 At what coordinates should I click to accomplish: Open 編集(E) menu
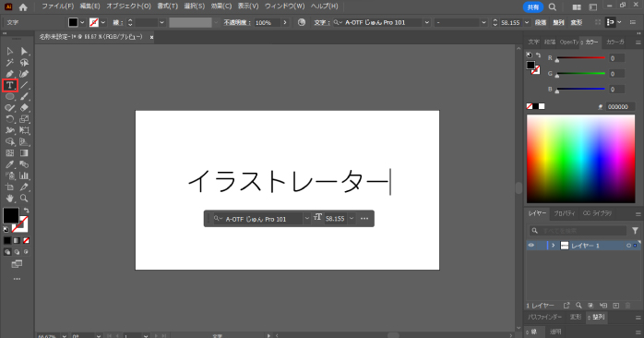coord(89,6)
